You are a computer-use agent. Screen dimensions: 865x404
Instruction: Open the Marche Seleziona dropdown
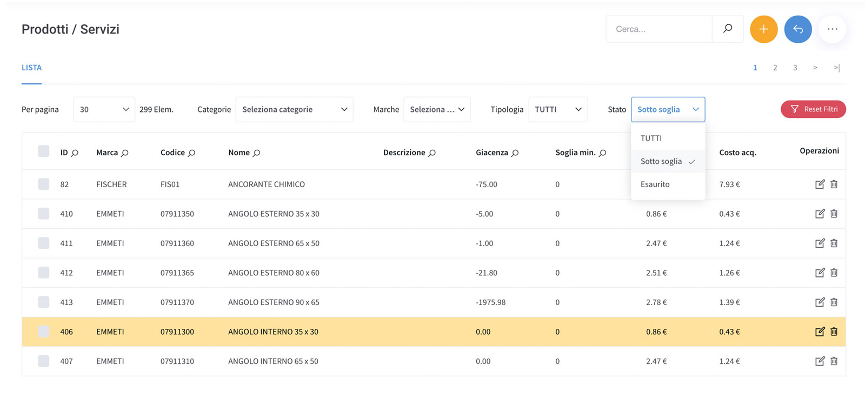tap(437, 109)
